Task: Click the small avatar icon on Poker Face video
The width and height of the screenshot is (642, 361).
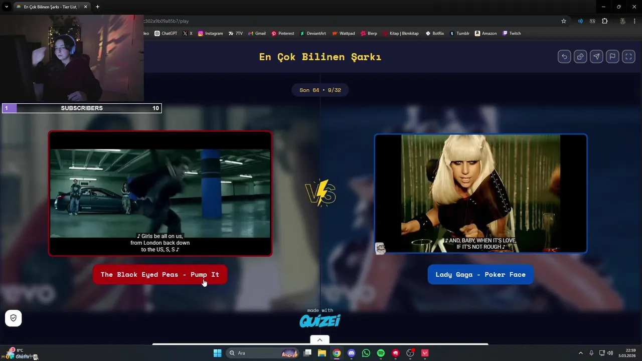Action: [380, 248]
